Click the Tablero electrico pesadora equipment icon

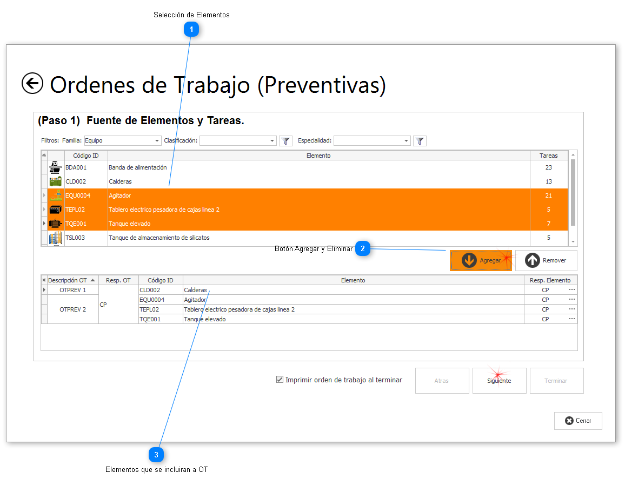coord(55,209)
